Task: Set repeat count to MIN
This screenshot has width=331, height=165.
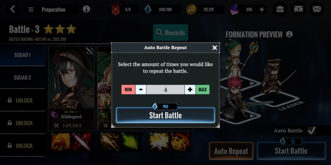Action: [x=128, y=89]
